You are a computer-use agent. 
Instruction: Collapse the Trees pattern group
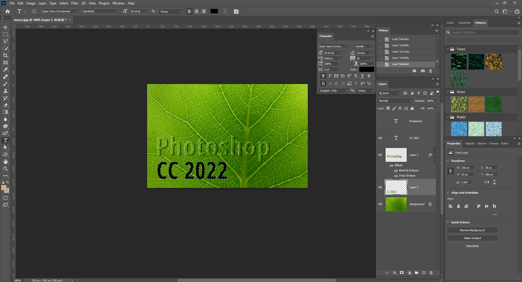[x=448, y=49]
